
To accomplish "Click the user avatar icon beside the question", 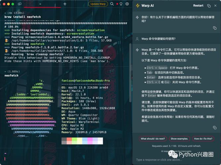I will 137,39.
